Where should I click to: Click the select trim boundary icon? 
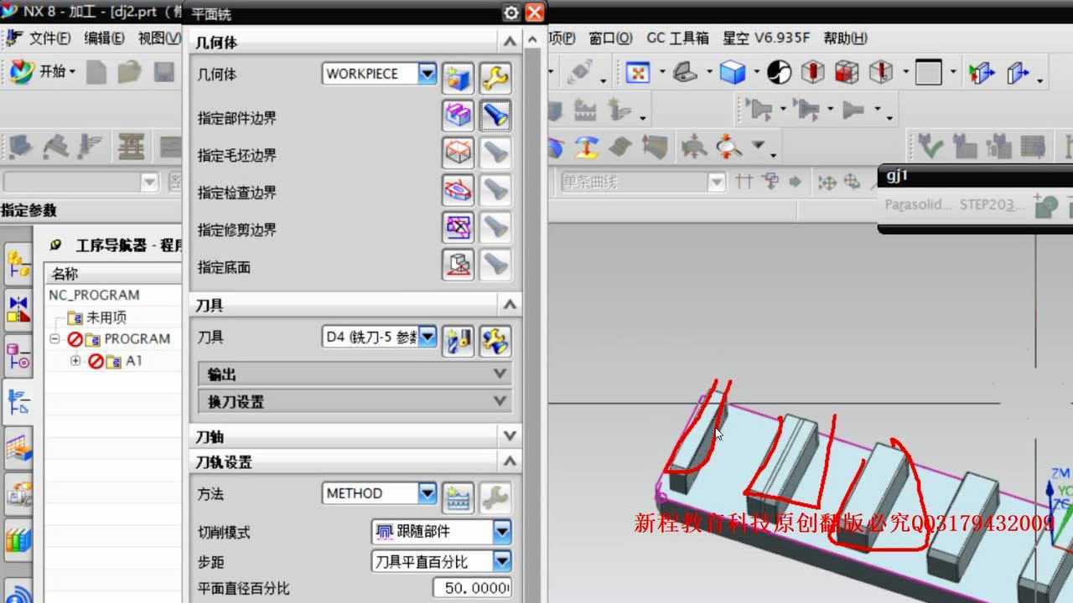pos(458,228)
